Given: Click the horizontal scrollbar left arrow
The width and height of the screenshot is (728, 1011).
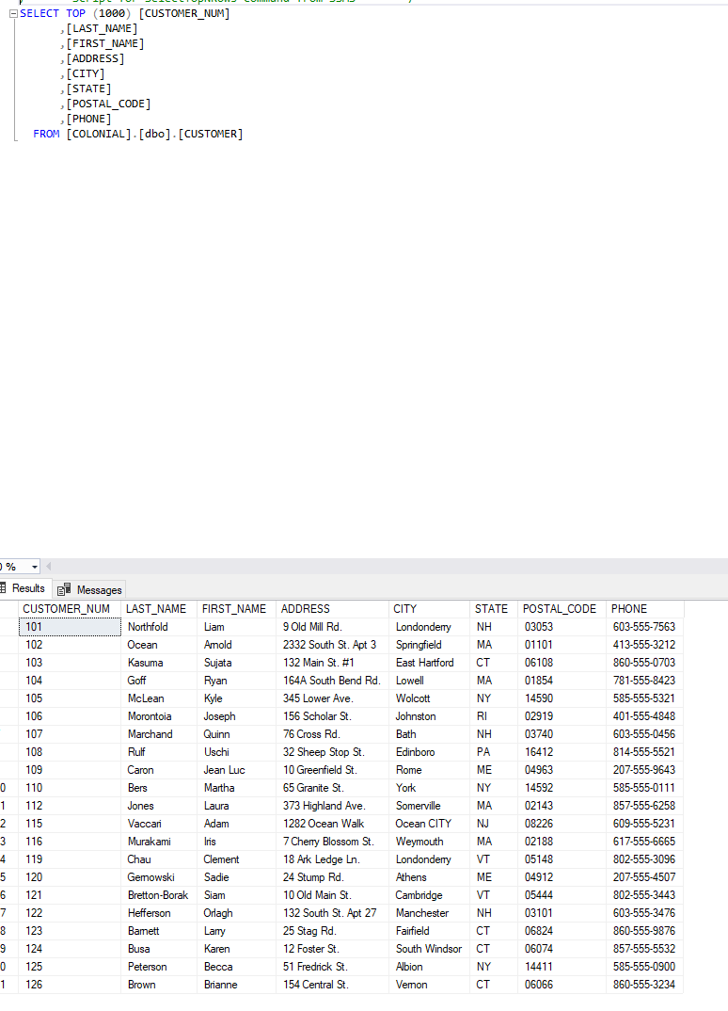Looking at the screenshot, I should coord(48,567).
